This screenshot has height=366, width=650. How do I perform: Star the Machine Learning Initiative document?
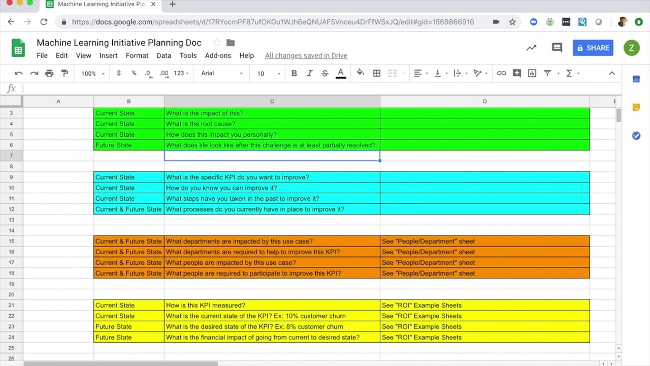[217, 43]
